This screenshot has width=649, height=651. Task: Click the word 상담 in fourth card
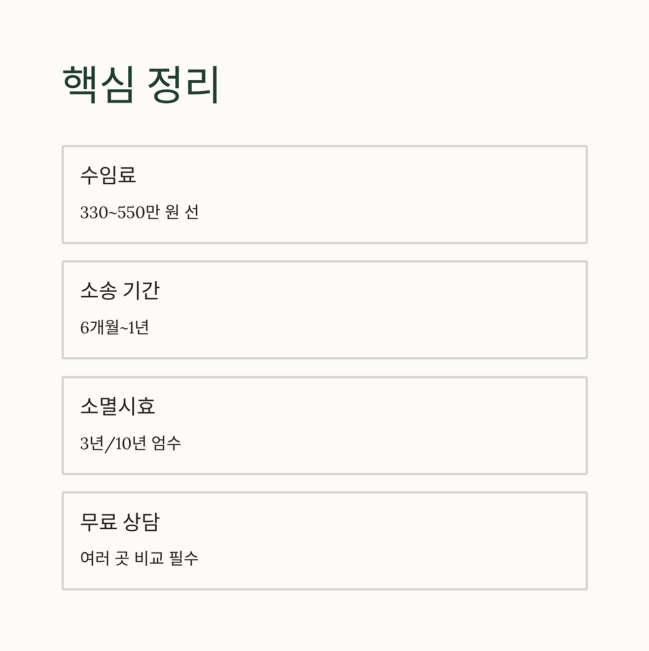(141, 522)
